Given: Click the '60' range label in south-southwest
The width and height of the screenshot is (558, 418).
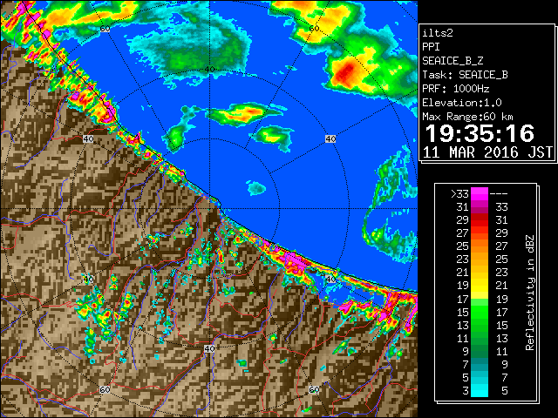Looking at the screenshot, I should tap(105, 389).
